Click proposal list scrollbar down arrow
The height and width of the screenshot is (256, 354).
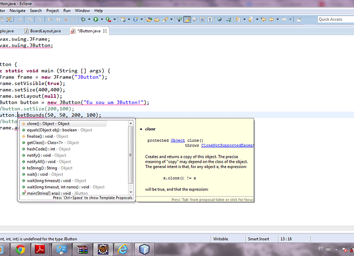click(131, 192)
